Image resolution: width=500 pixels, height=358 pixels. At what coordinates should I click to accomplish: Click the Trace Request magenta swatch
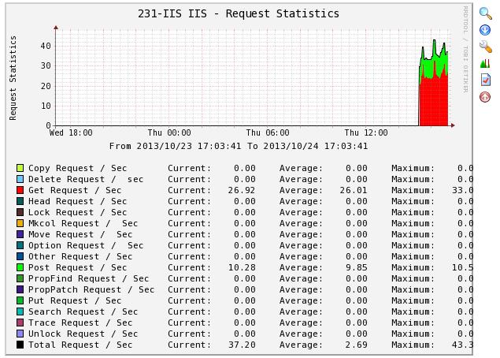(x=20, y=323)
